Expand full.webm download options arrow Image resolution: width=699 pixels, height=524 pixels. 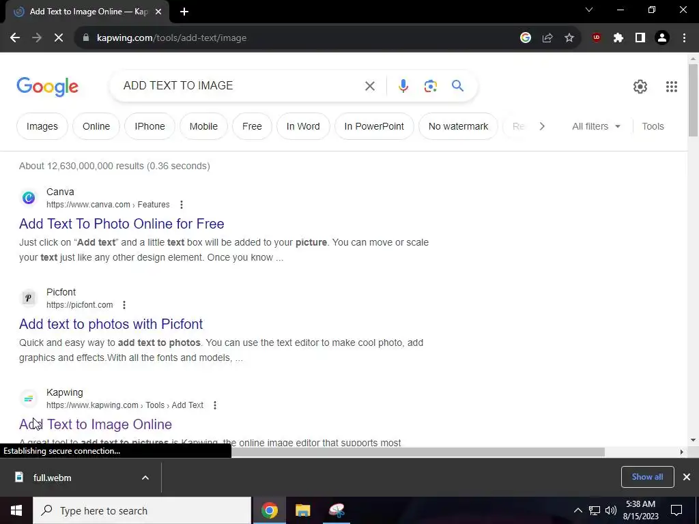[145, 478]
